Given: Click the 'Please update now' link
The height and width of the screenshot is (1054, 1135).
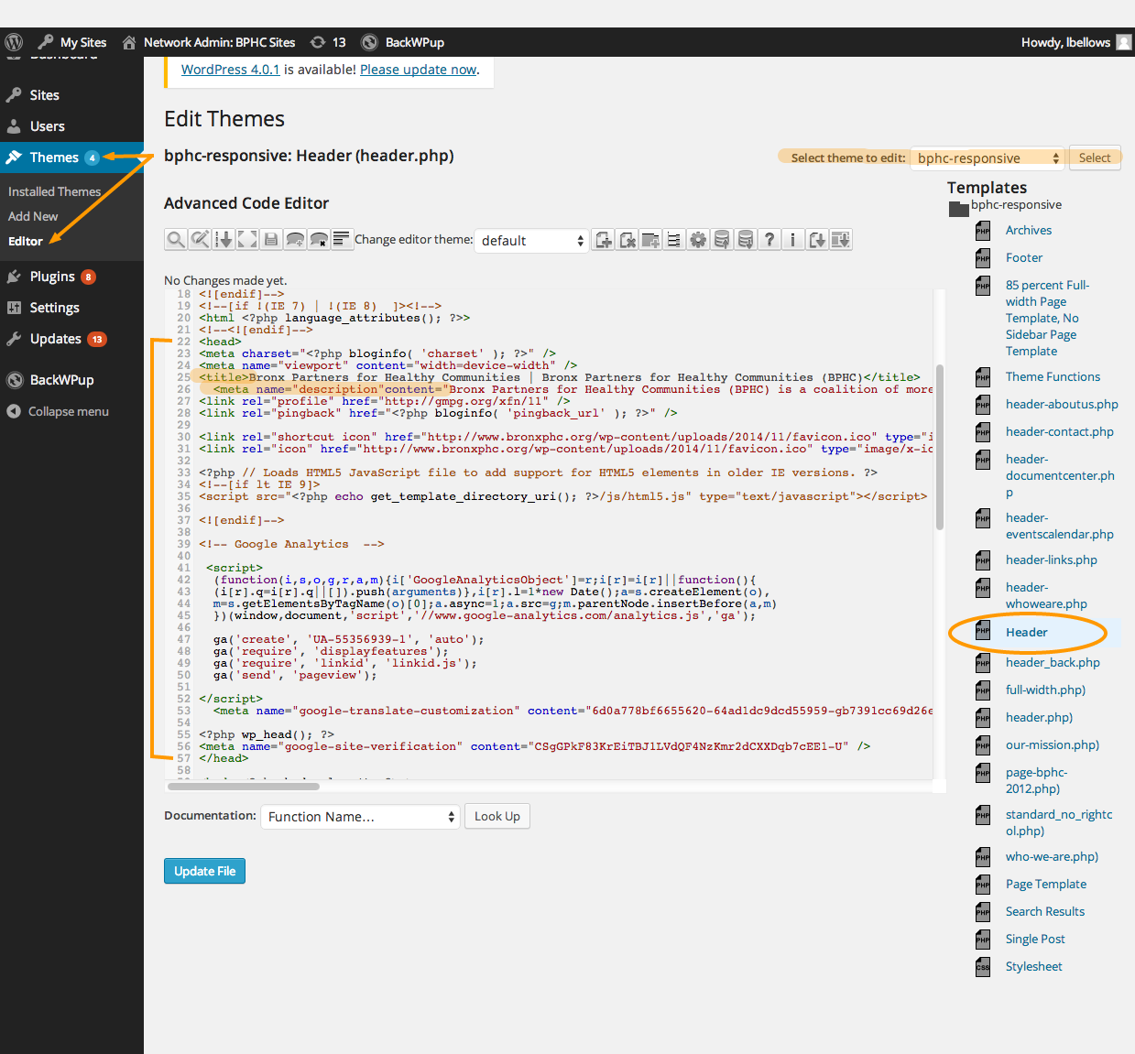Looking at the screenshot, I should (418, 70).
